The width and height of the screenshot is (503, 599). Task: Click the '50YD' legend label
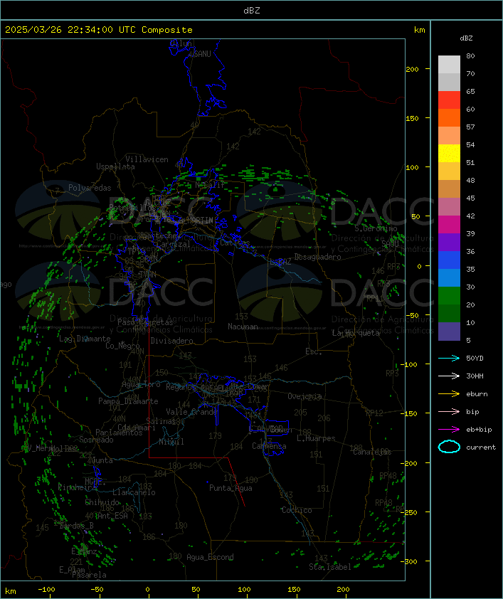click(475, 359)
